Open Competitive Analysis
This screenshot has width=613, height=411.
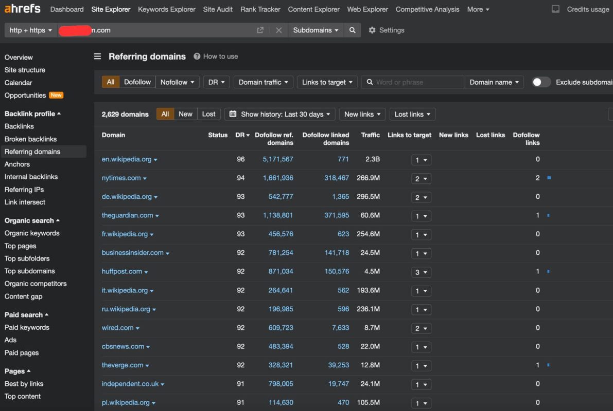pyautogui.click(x=427, y=9)
